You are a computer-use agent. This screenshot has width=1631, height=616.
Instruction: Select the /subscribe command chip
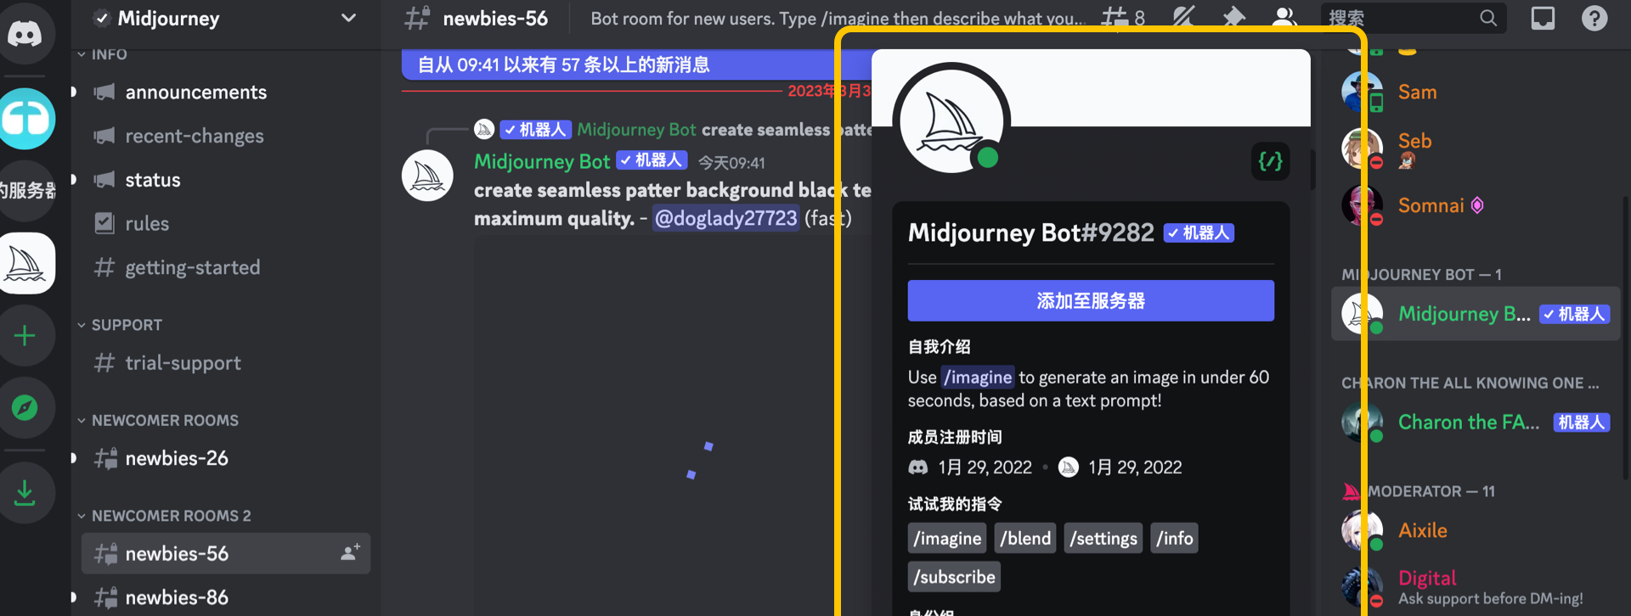tap(954, 577)
